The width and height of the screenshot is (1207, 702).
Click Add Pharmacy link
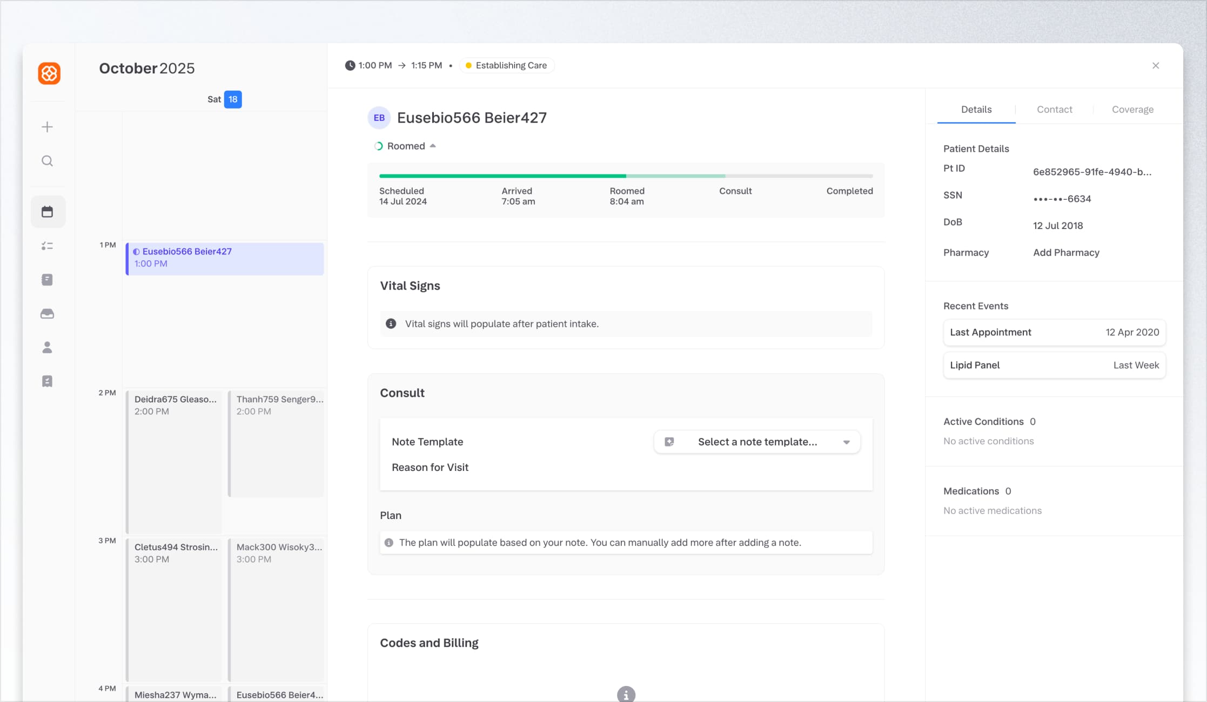point(1066,253)
